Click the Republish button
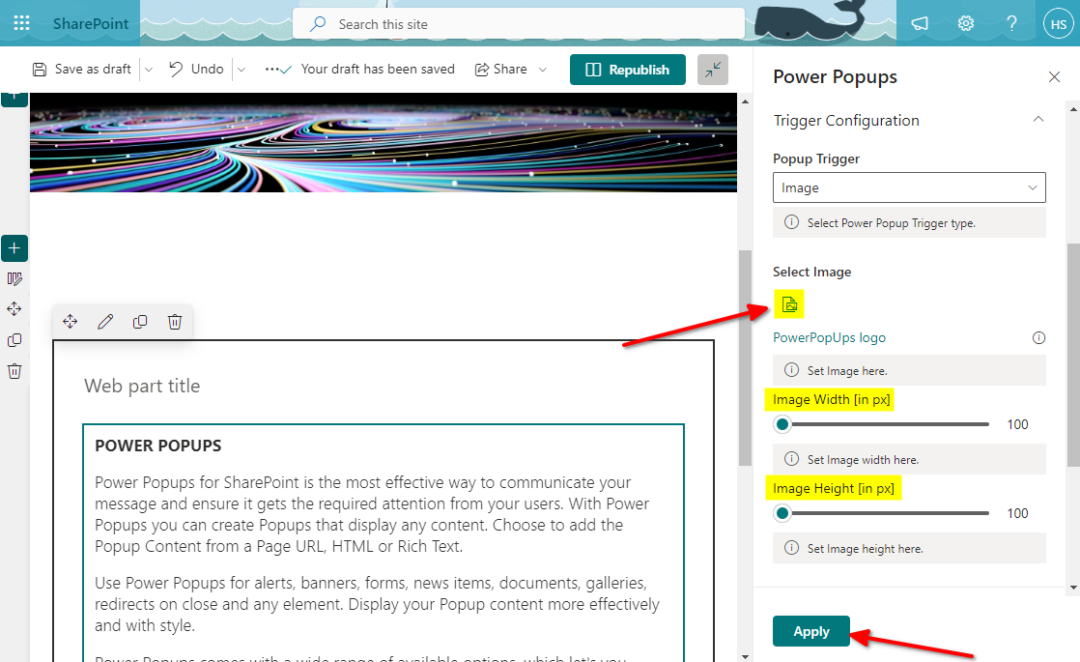The image size is (1080, 662). pyautogui.click(x=628, y=70)
